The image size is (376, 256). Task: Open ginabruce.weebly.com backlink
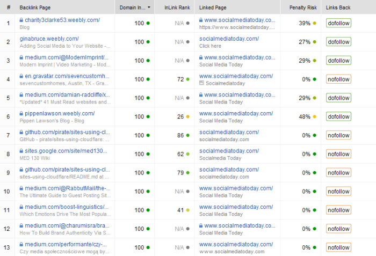click(49, 39)
